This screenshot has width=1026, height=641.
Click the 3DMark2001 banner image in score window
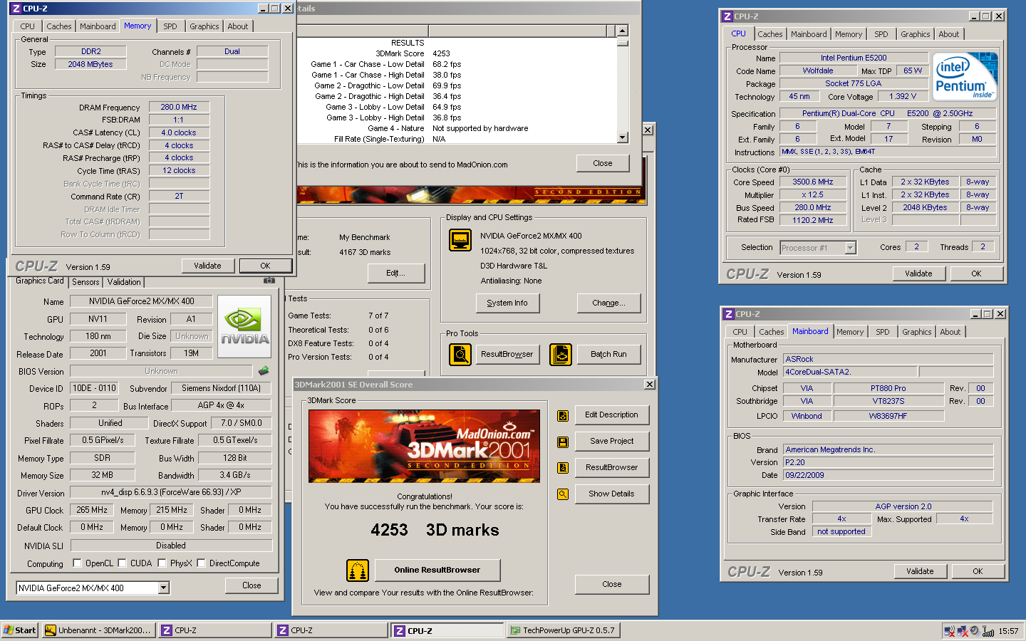click(424, 447)
